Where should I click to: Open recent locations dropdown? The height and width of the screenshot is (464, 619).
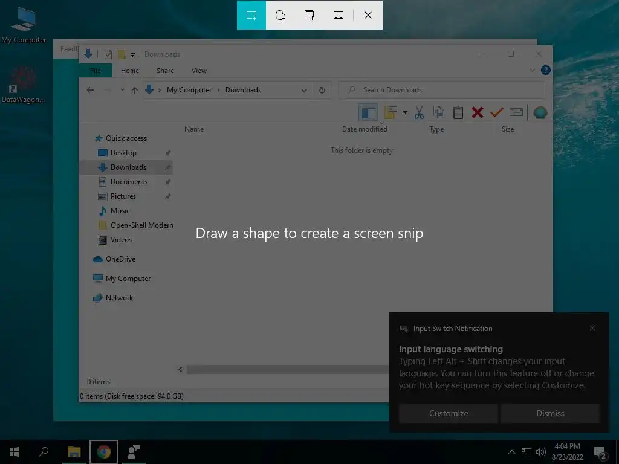(x=122, y=90)
